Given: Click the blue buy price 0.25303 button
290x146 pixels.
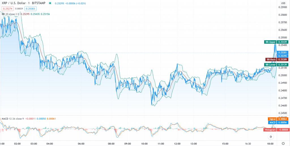Looking at the screenshot, I should click(x=33, y=9).
